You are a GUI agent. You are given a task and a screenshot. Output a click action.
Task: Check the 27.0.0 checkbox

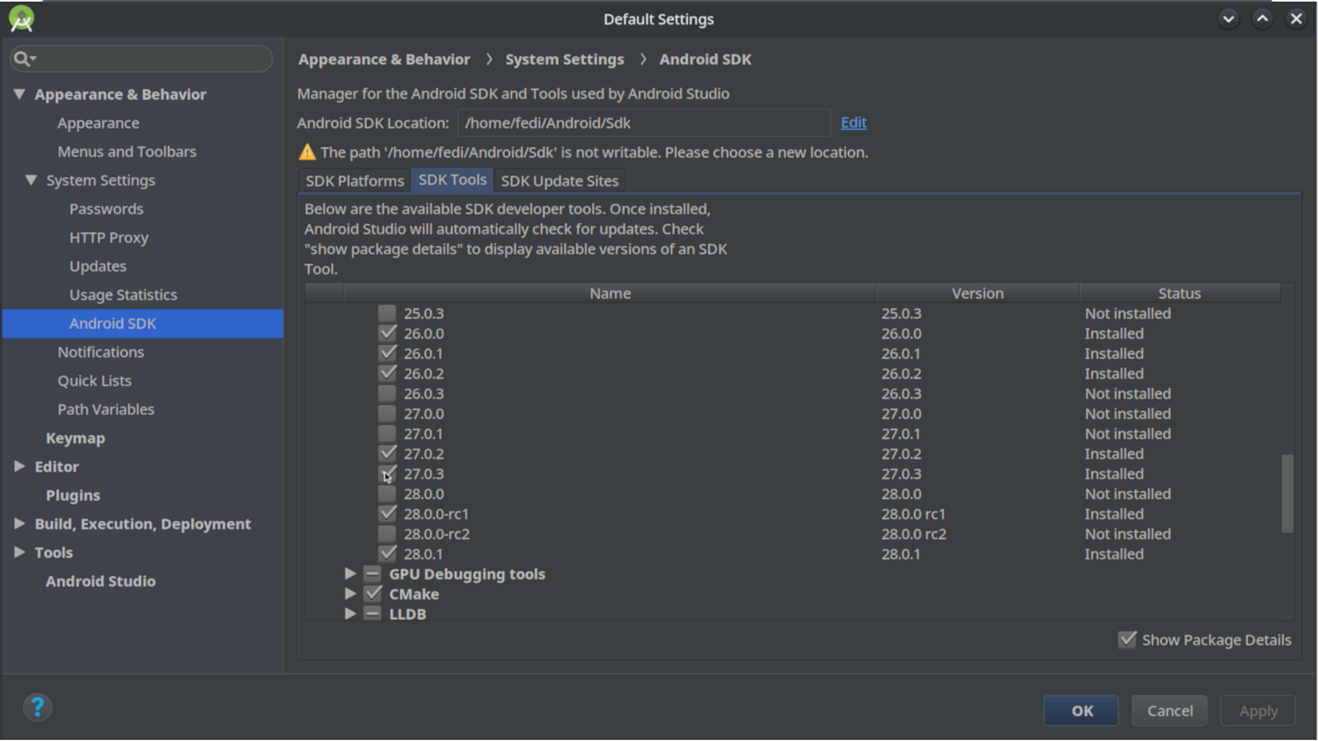[x=387, y=413]
